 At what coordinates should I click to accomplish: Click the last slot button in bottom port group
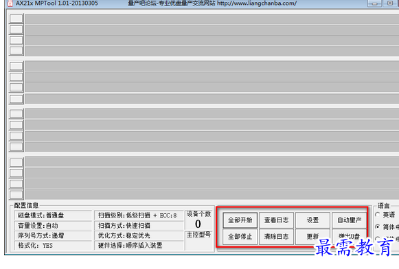(x=16, y=195)
